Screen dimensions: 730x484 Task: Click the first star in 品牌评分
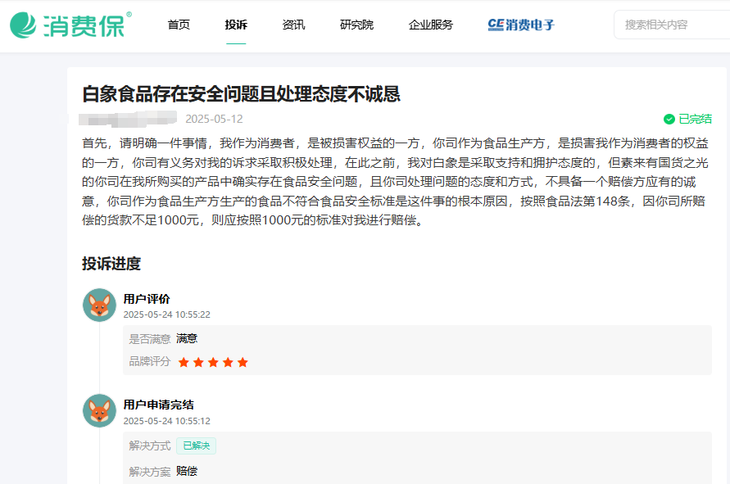[x=184, y=362]
